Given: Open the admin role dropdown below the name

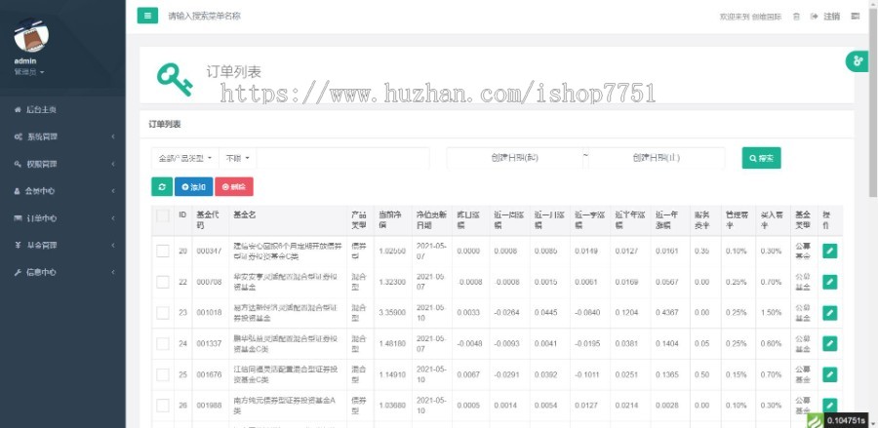Looking at the screenshot, I should click(29, 72).
